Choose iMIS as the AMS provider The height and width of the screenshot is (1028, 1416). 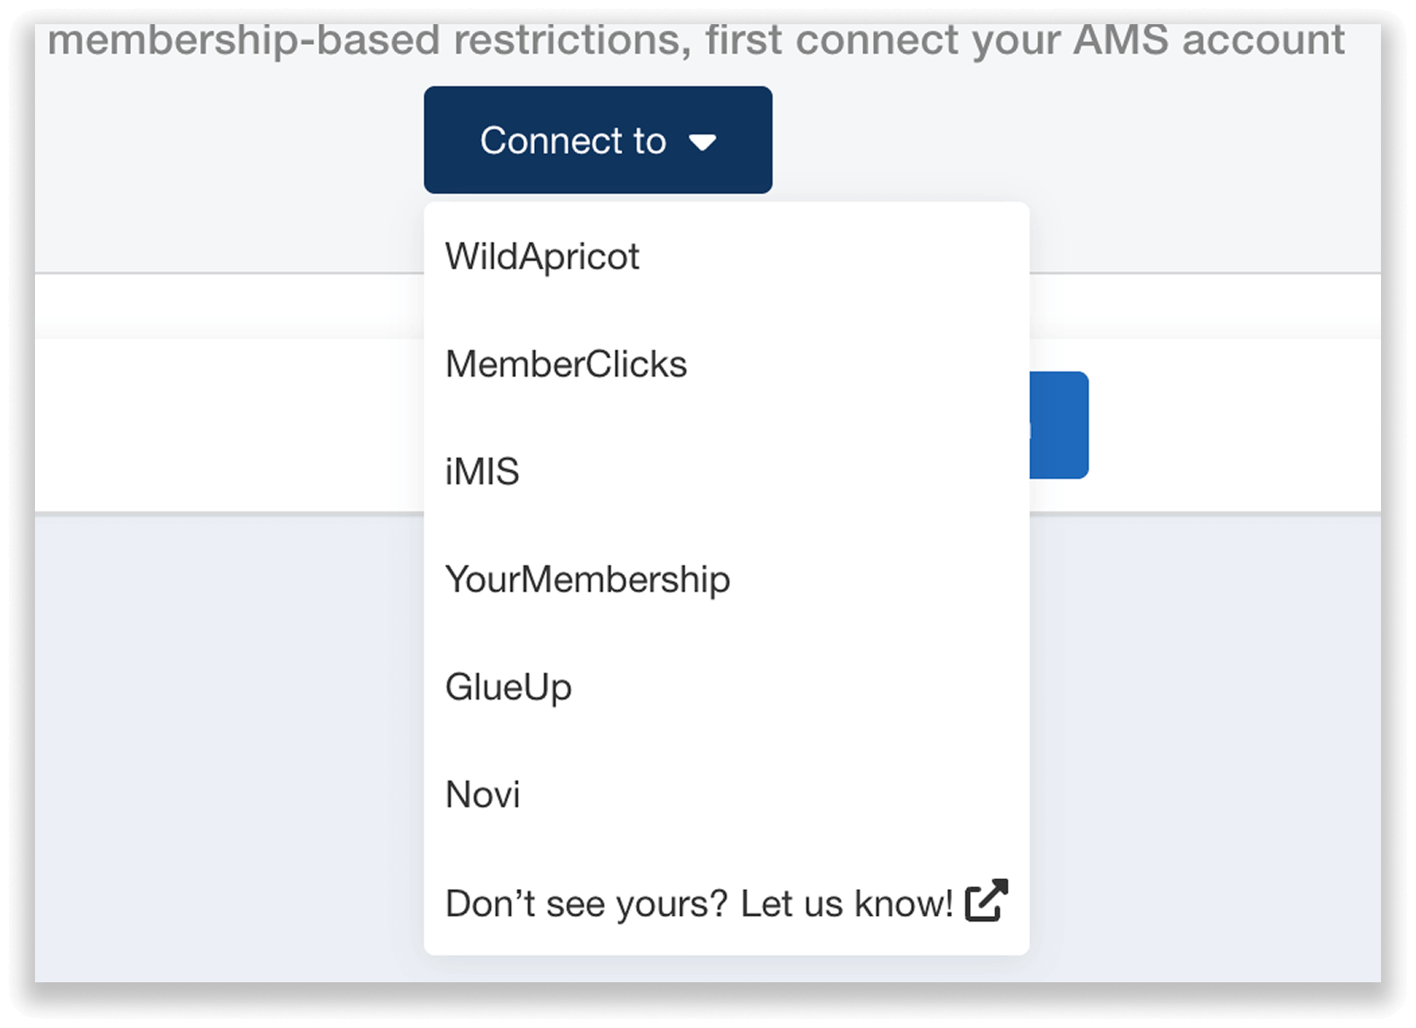[483, 471]
